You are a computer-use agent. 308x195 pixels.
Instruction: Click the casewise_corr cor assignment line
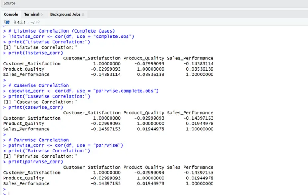coord(83,91)
